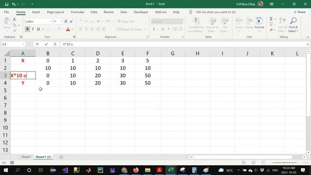
Task: Open the Review tab
Action: point(108,12)
